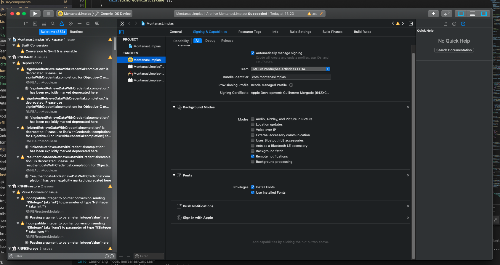This screenshot has height=265, width=500.
Task: Filter capabilities by Debug
Action: [x=210, y=41]
